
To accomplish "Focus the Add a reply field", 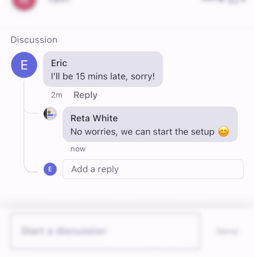I will [x=153, y=169].
